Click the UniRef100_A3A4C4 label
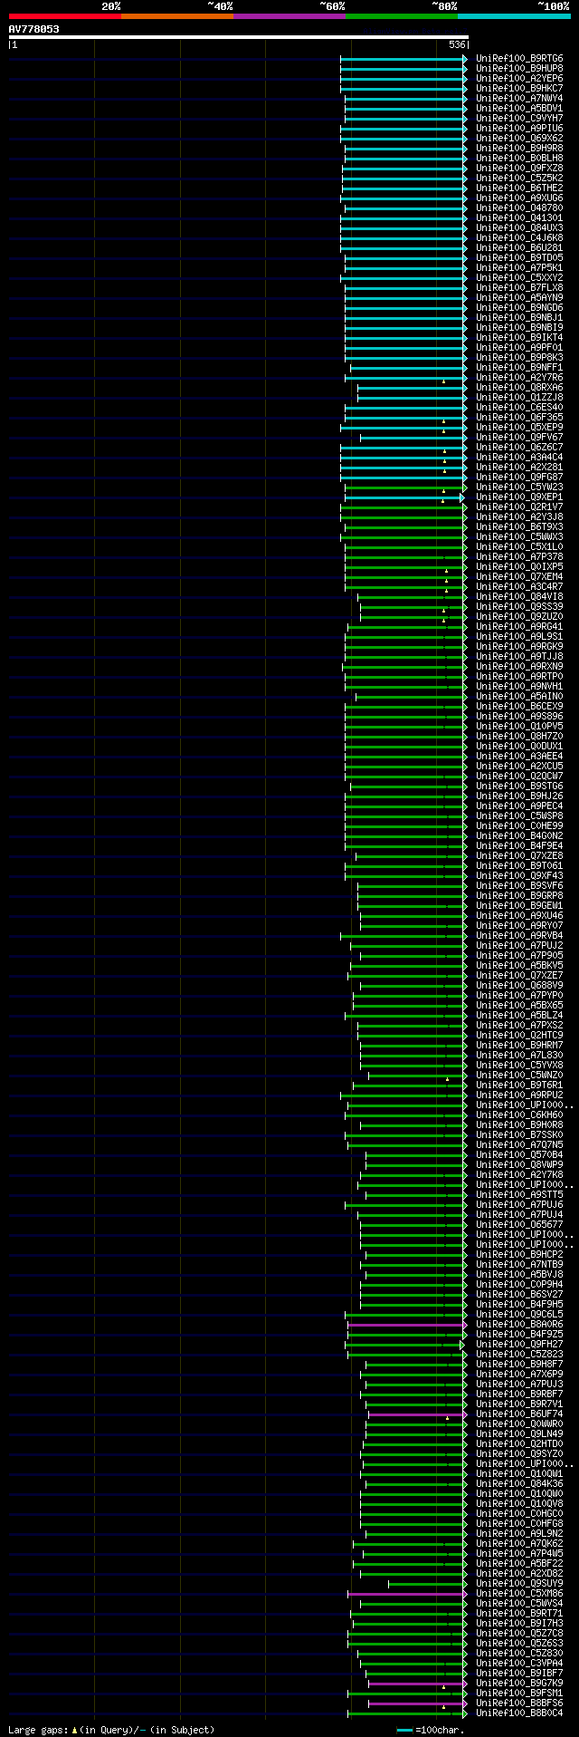579x1737 pixels. tap(519, 458)
